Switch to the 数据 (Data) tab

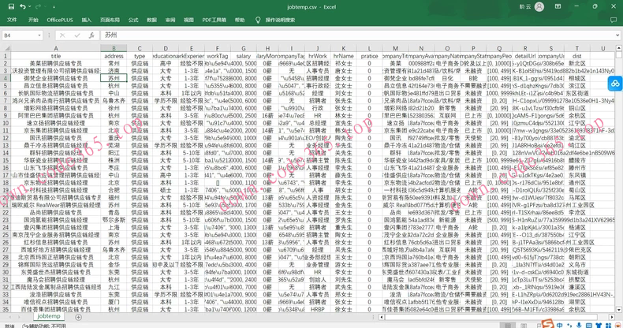pos(151,20)
